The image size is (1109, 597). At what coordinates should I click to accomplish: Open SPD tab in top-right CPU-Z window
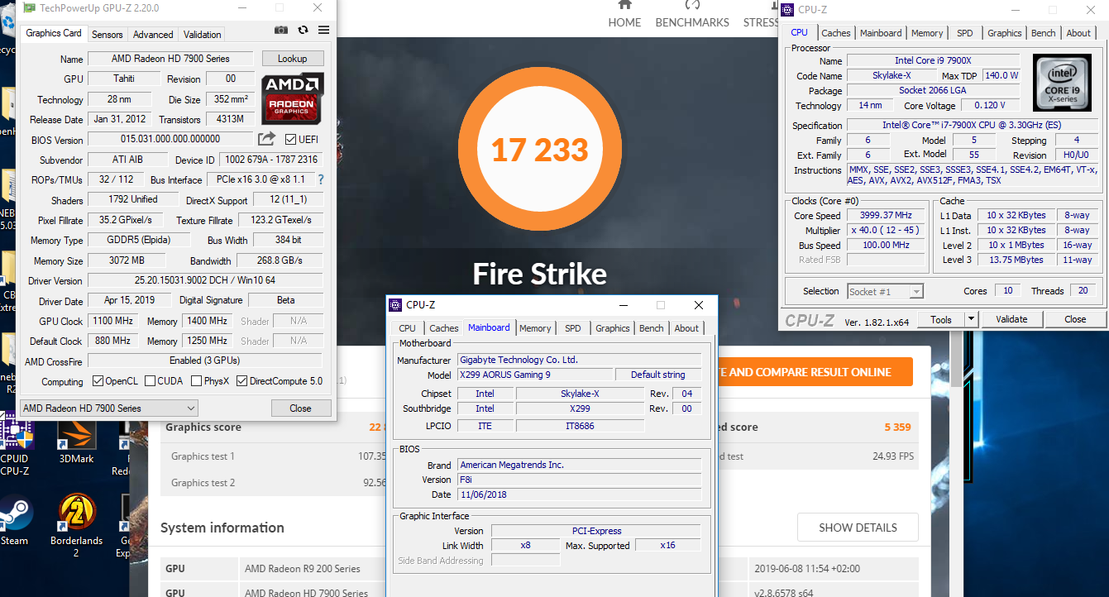tap(965, 33)
